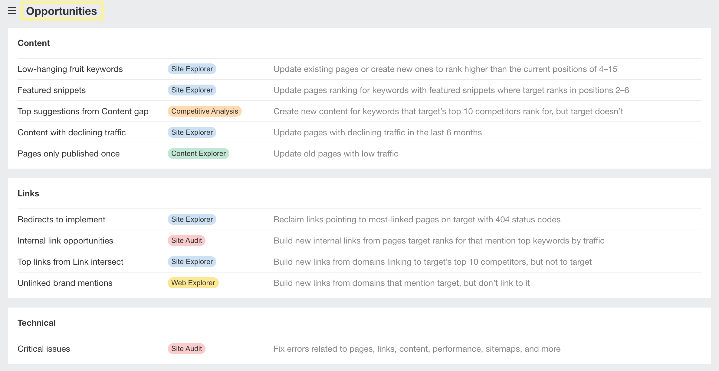Click the Site Explorer badge beside Featured snippets

click(192, 90)
